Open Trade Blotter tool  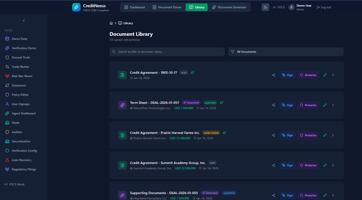21,67
